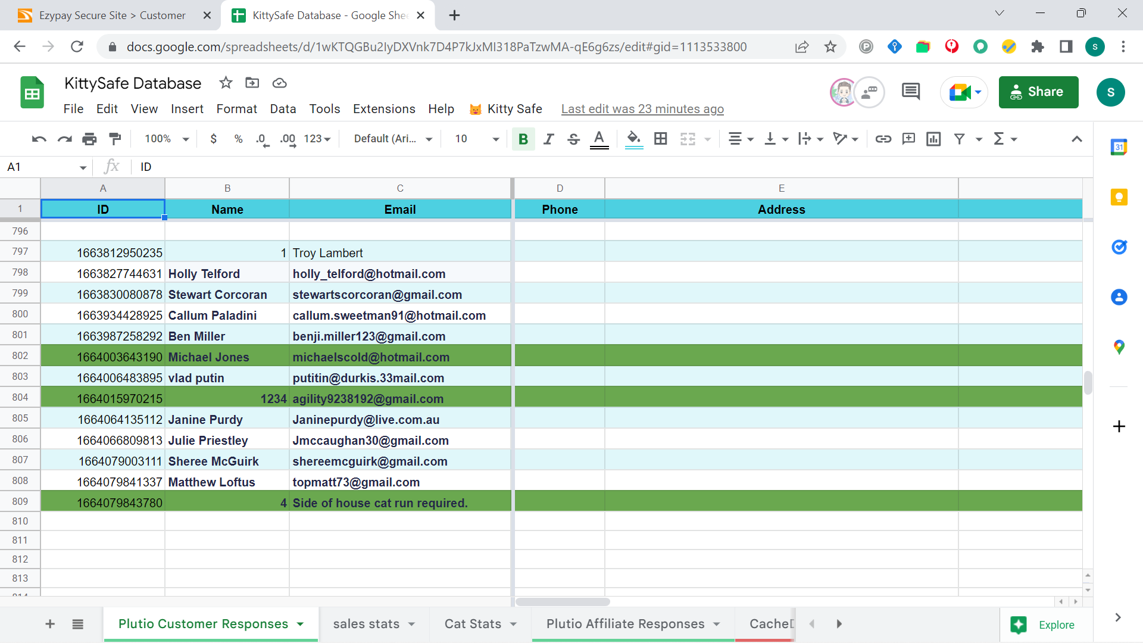Open vertical align dropdown
Image resolution: width=1143 pixels, height=643 pixels.
tap(776, 139)
